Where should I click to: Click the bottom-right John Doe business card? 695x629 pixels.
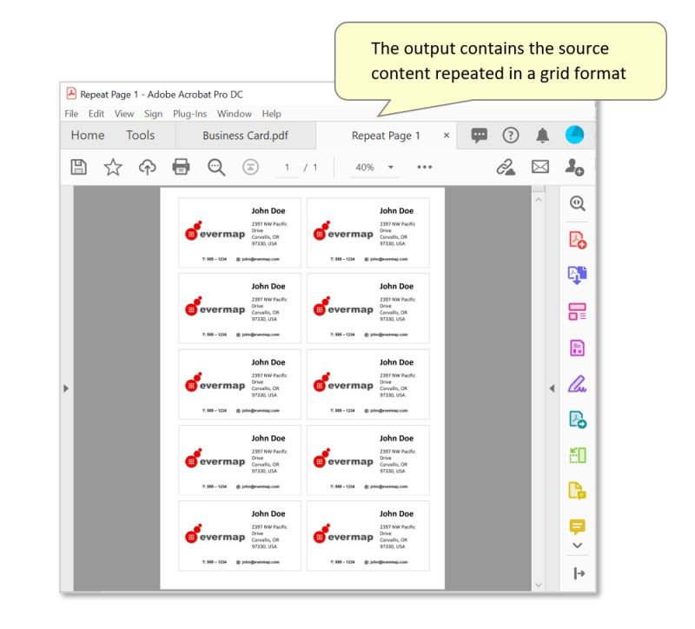click(367, 535)
